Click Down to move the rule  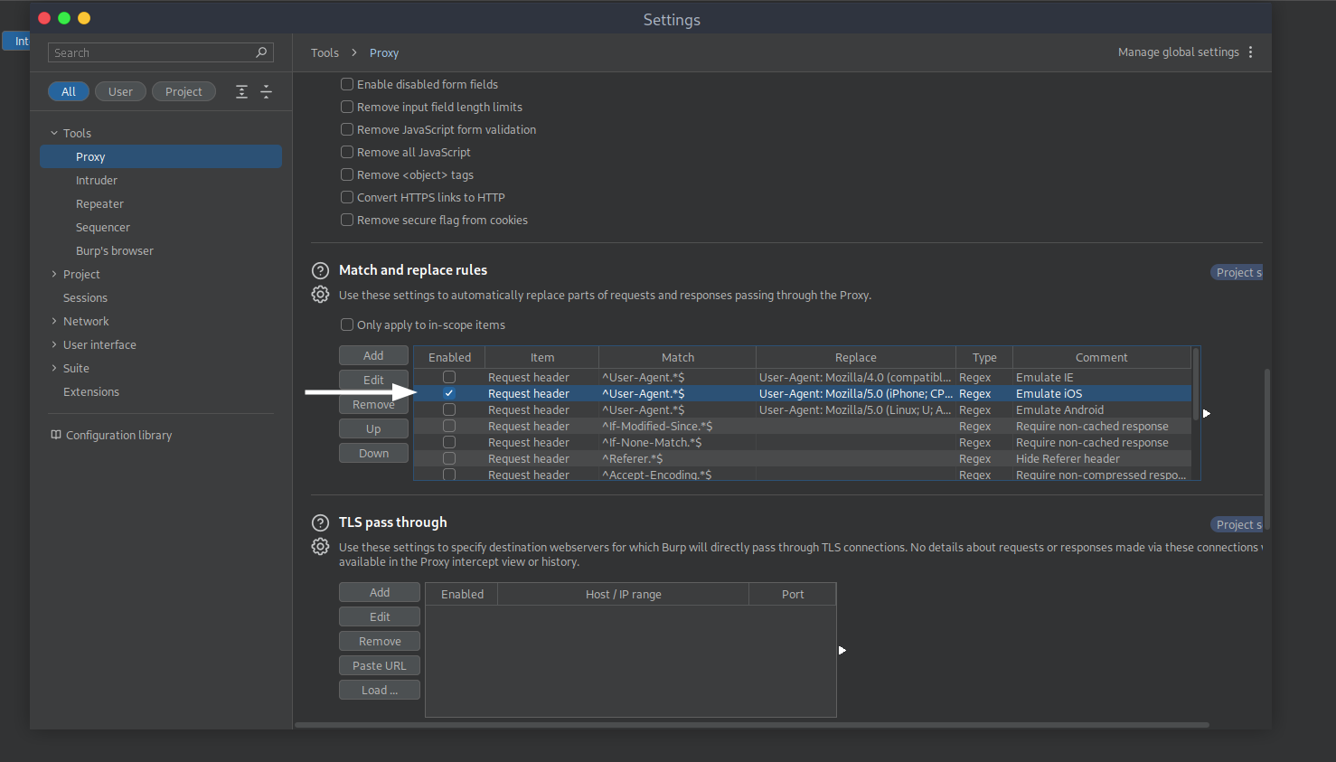[373, 453]
